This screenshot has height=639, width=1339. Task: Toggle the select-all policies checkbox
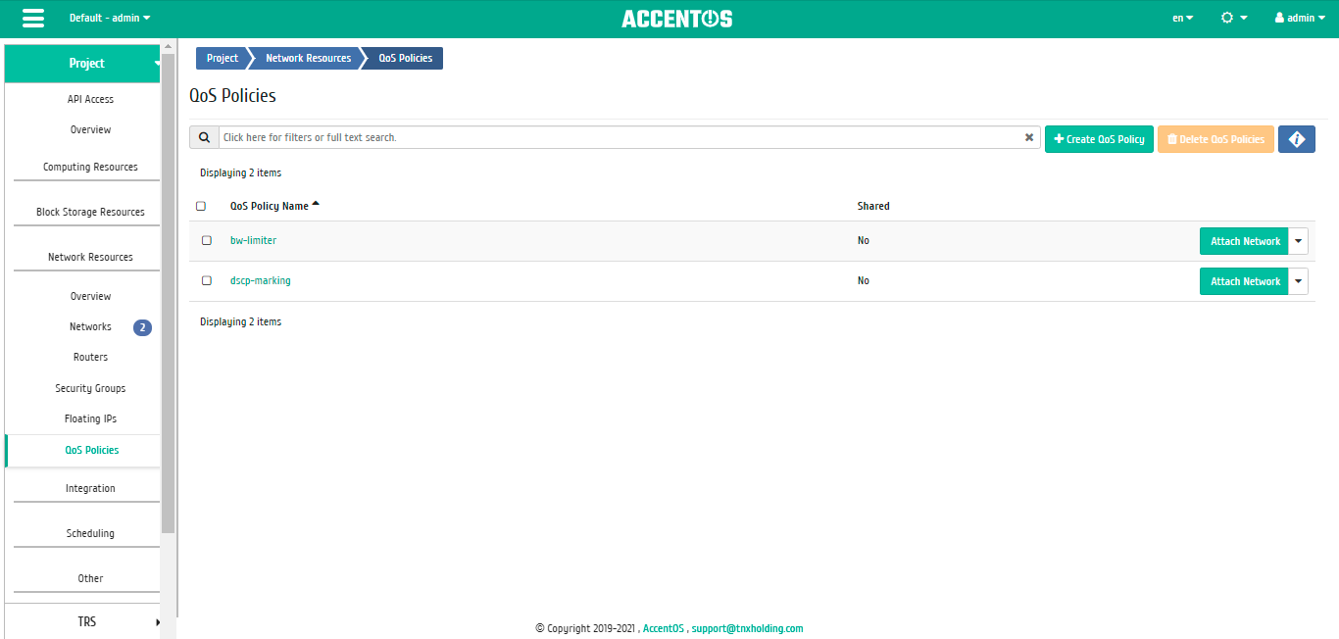201,206
